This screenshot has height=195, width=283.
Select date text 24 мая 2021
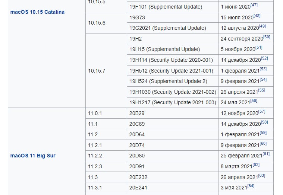[x=235, y=103]
